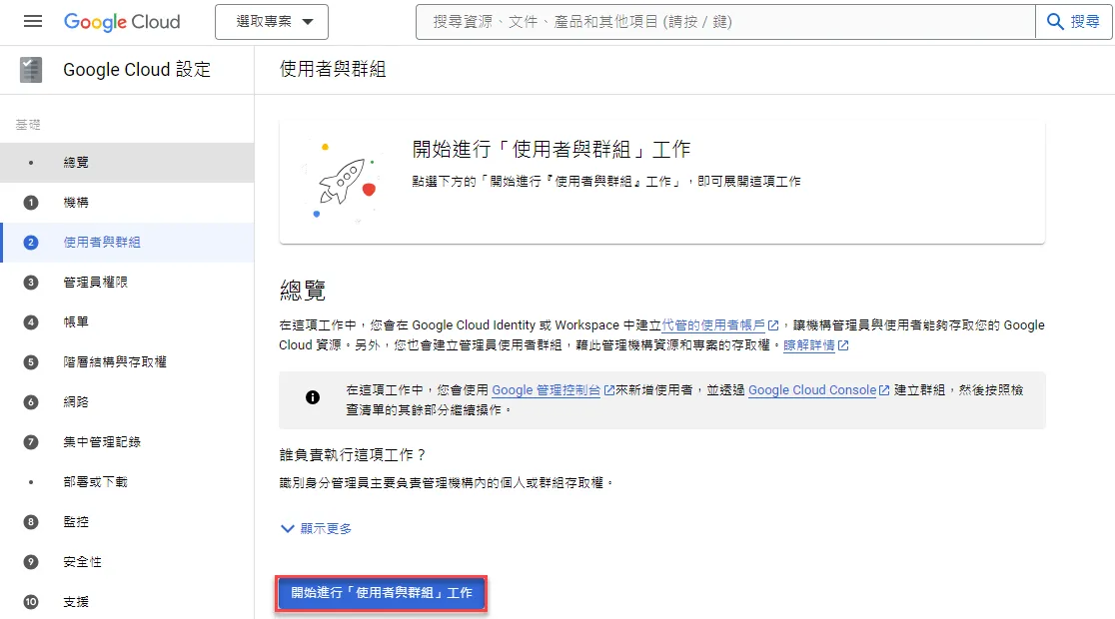Click the number 10 step badge icon
Viewport: 1115px width, 619px height.
pyautogui.click(x=31, y=601)
